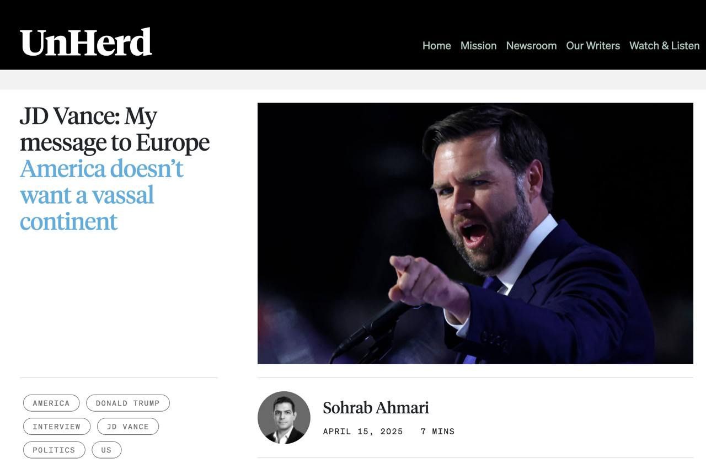
Task: Click the 7 MINS reading time
Action: 437,432
